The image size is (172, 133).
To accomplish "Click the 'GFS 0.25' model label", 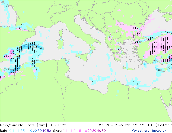I will coord(58,125).
